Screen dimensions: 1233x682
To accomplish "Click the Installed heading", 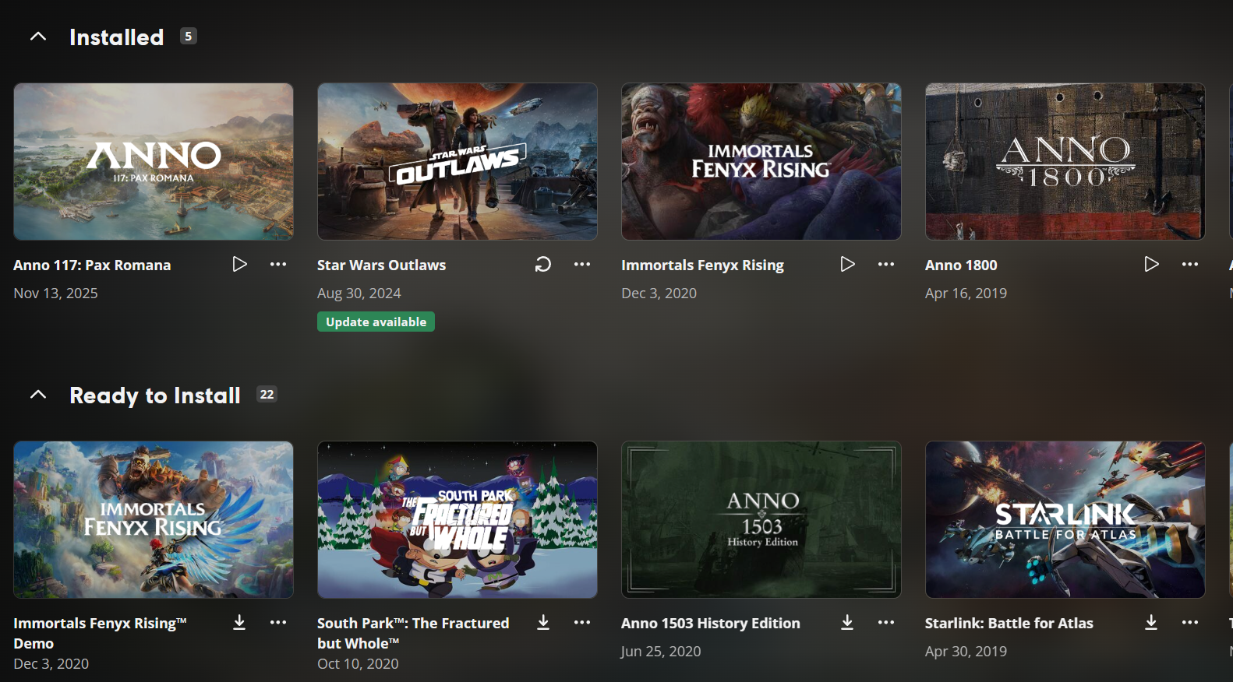I will pos(117,37).
